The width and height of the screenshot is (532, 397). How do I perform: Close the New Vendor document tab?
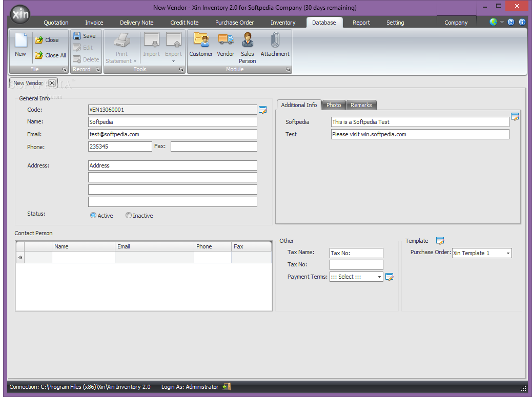click(52, 83)
